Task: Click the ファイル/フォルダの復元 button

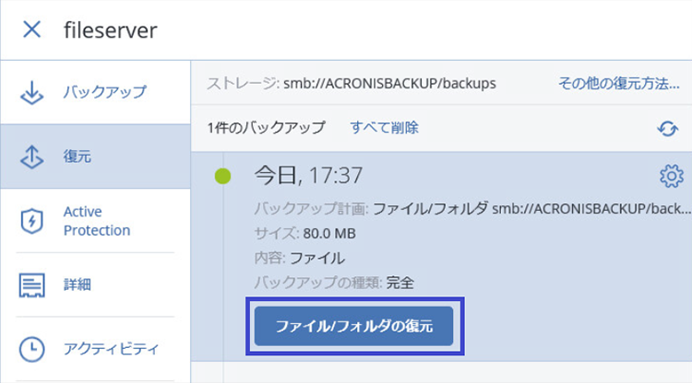Action: click(355, 325)
